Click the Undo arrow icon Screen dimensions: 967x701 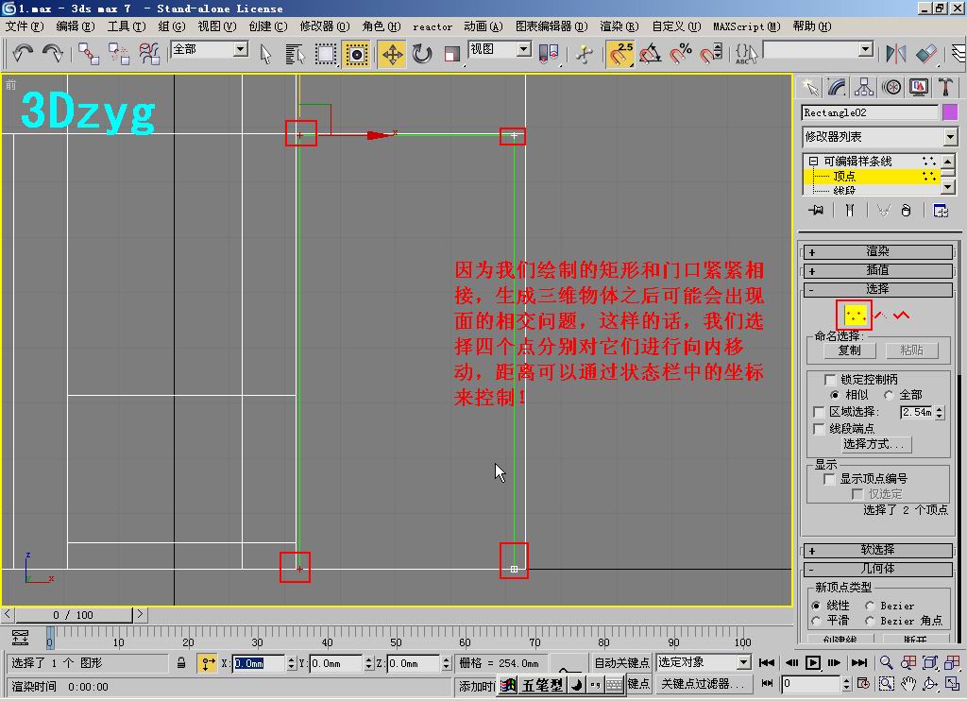[x=22, y=53]
